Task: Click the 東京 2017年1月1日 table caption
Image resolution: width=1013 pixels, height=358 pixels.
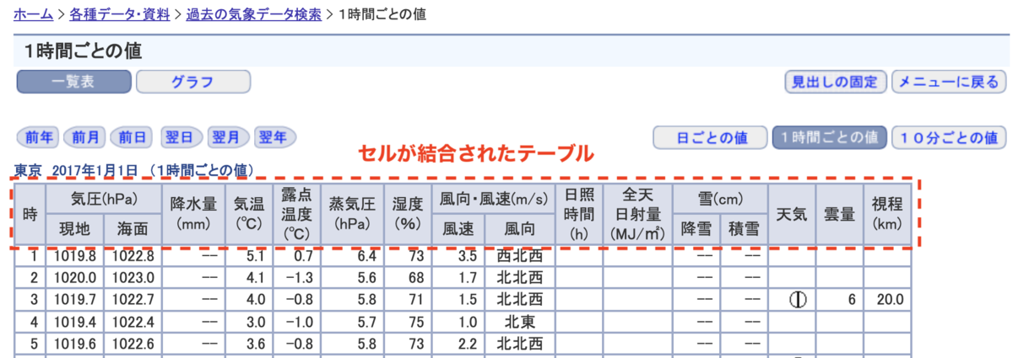Action: (134, 170)
